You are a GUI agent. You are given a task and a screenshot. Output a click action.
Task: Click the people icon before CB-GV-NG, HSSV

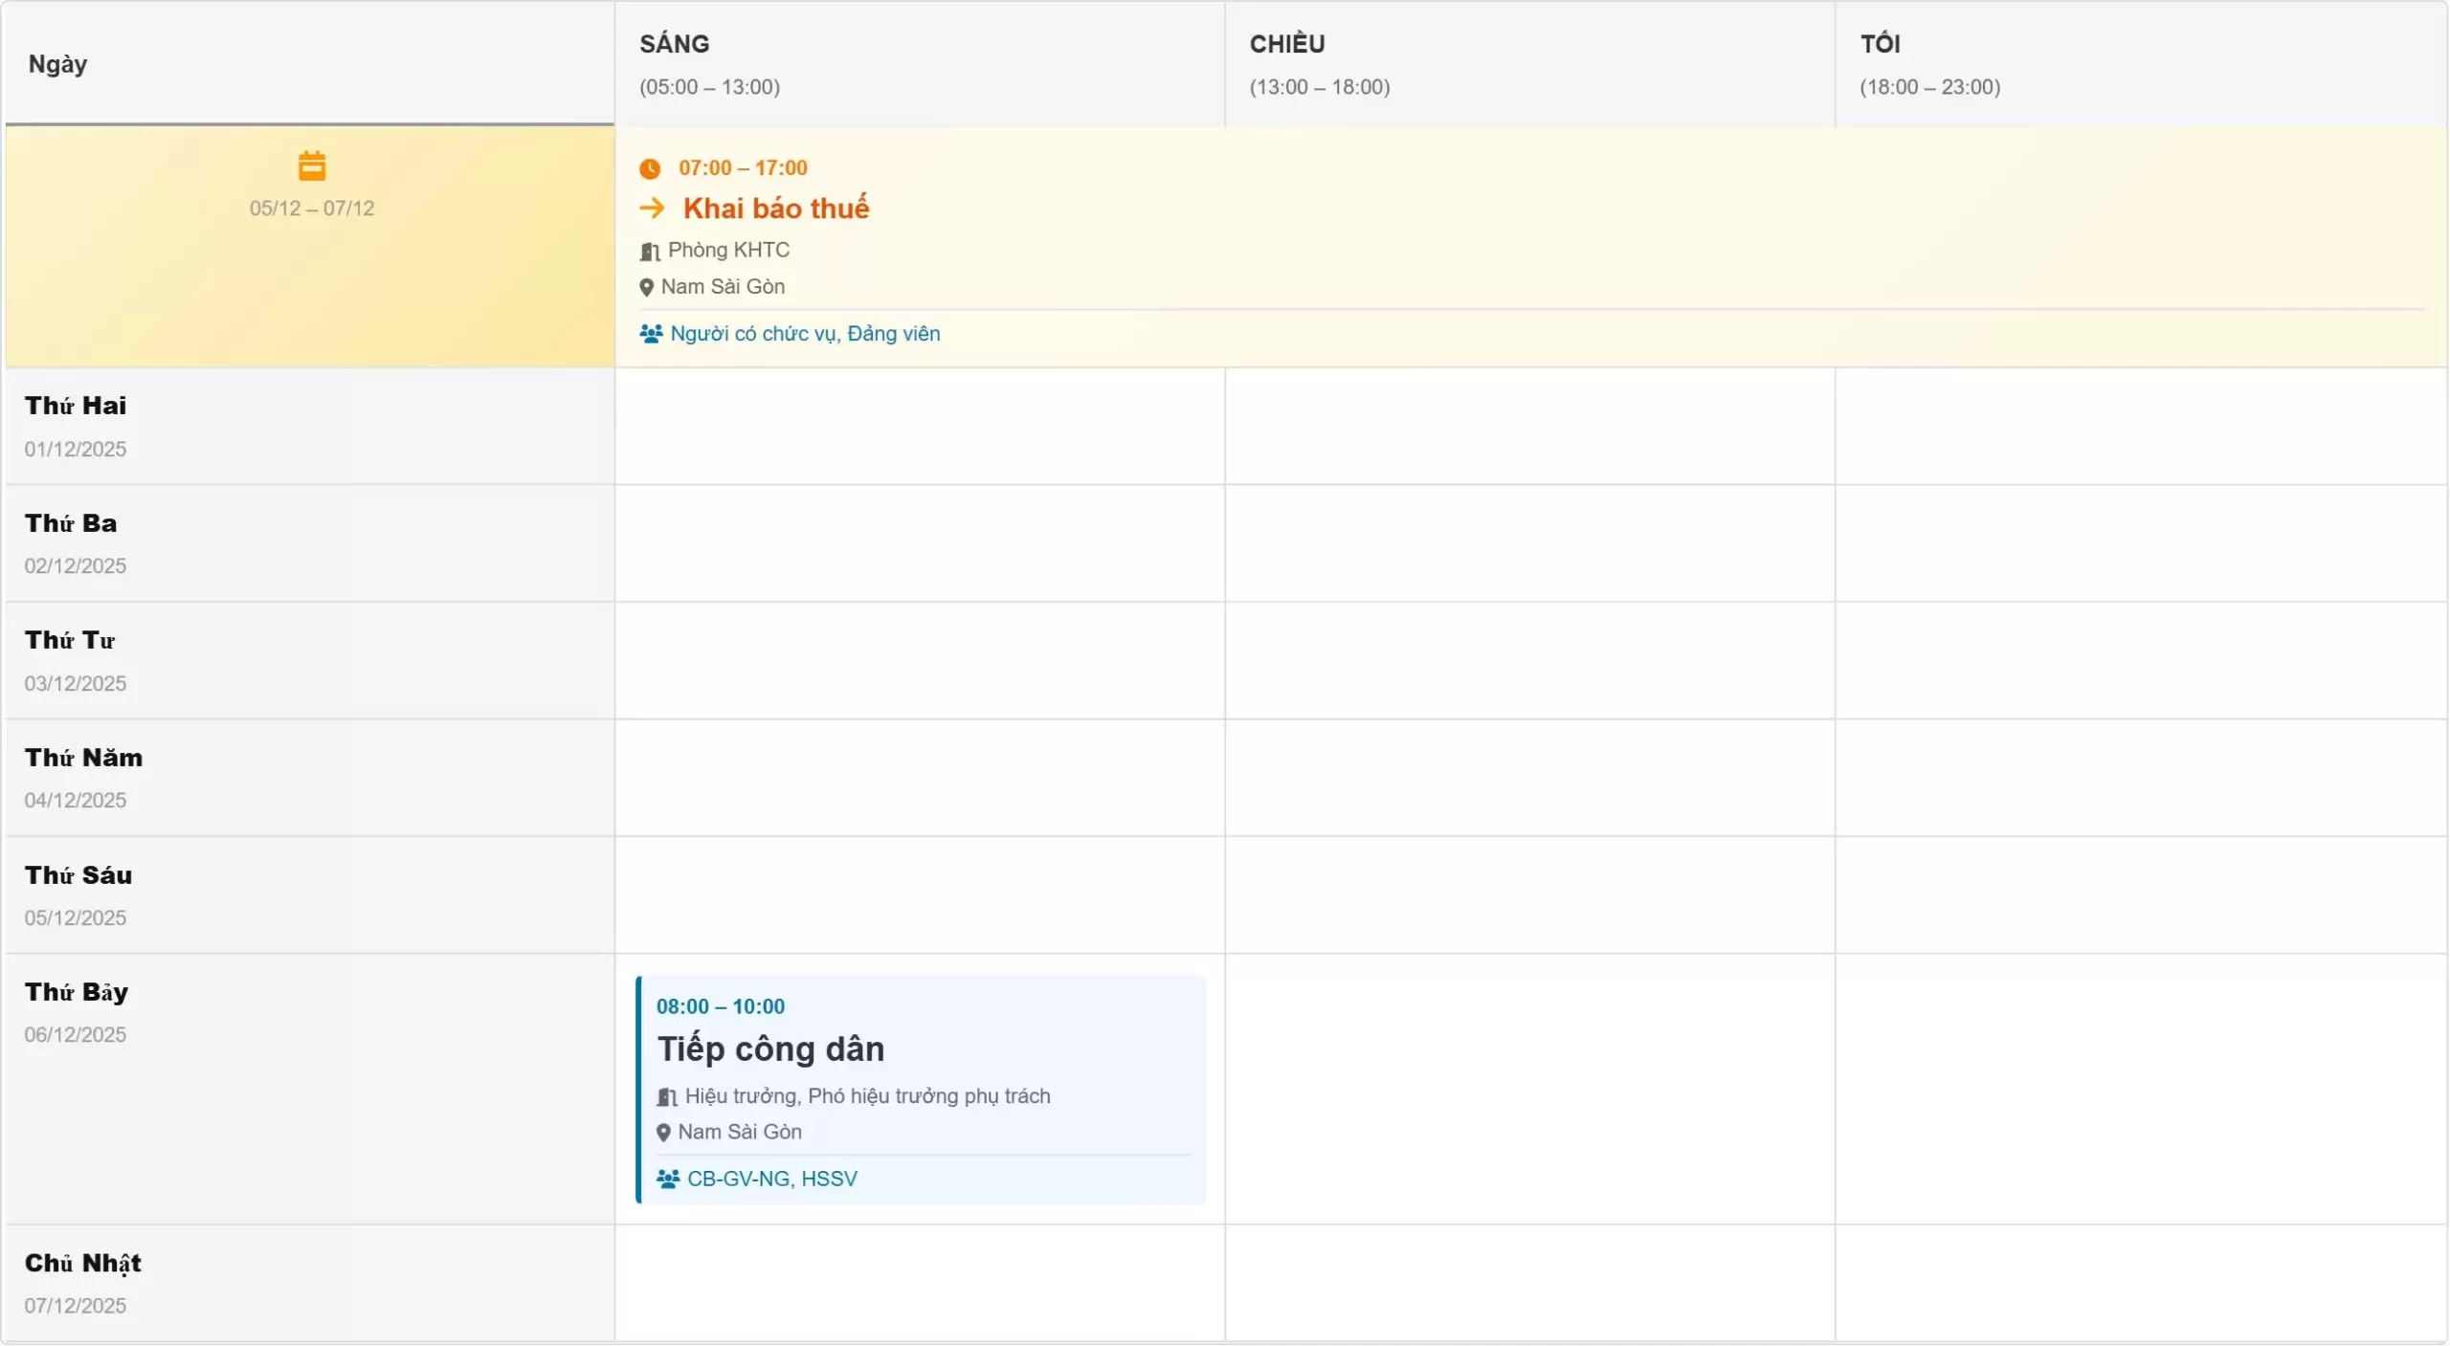[x=667, y=1179]
